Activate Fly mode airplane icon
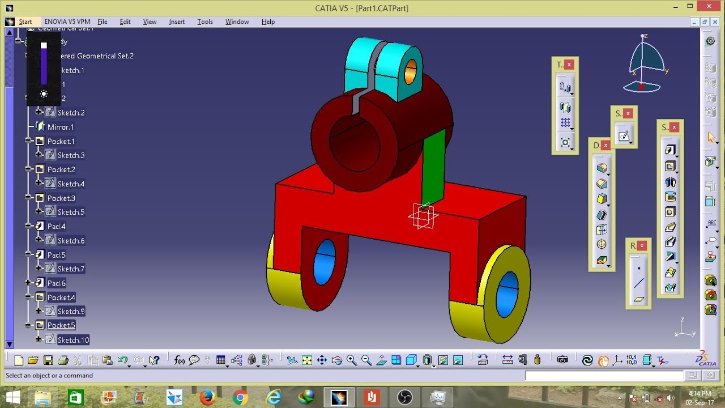Screen dimensions: 725x408 point(292,360)
